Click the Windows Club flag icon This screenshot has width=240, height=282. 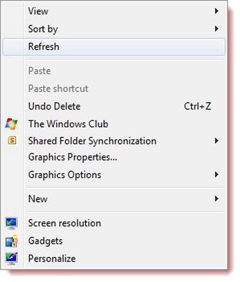pos(11,124)
